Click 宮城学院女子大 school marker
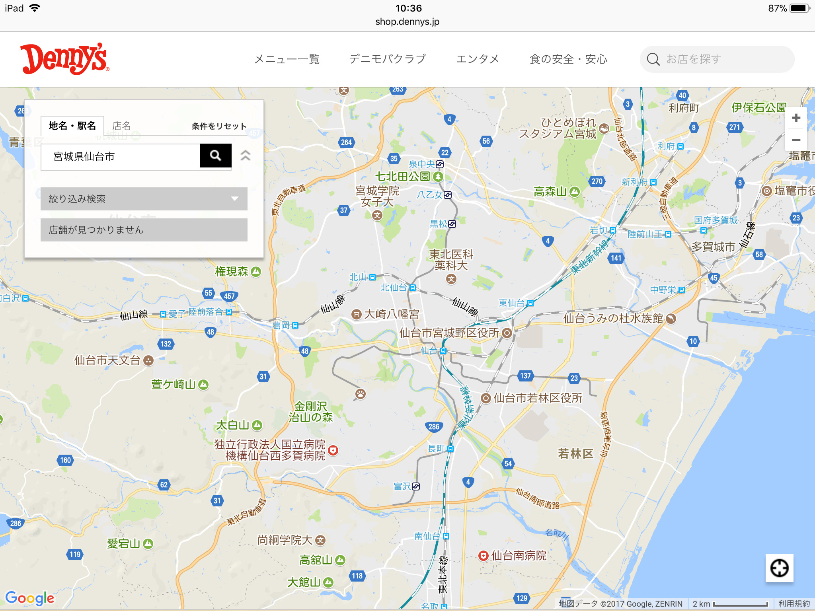Screen dimensions: 815x611 (x=377, y=216)
